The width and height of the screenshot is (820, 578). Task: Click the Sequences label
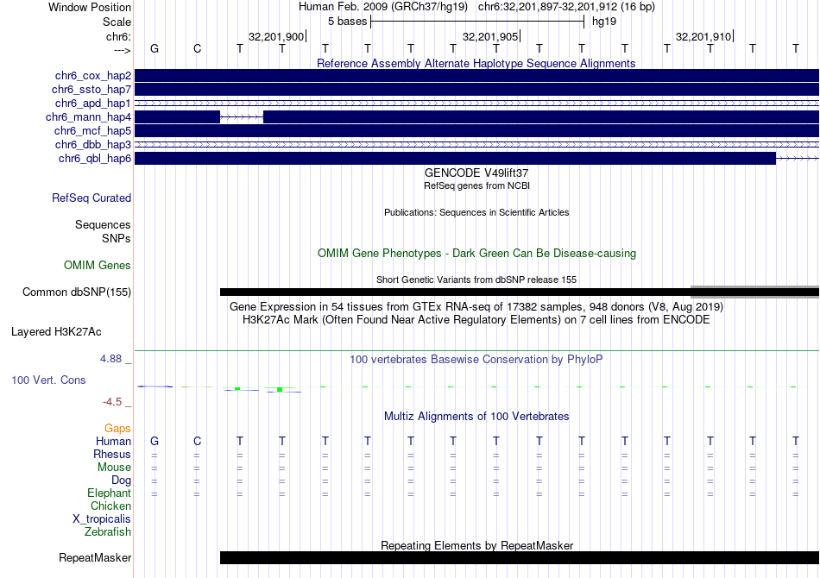click(x=103, y=224)
